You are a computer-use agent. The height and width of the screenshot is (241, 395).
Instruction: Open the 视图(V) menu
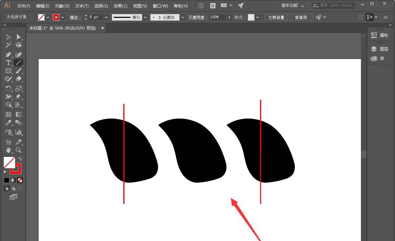140,6
